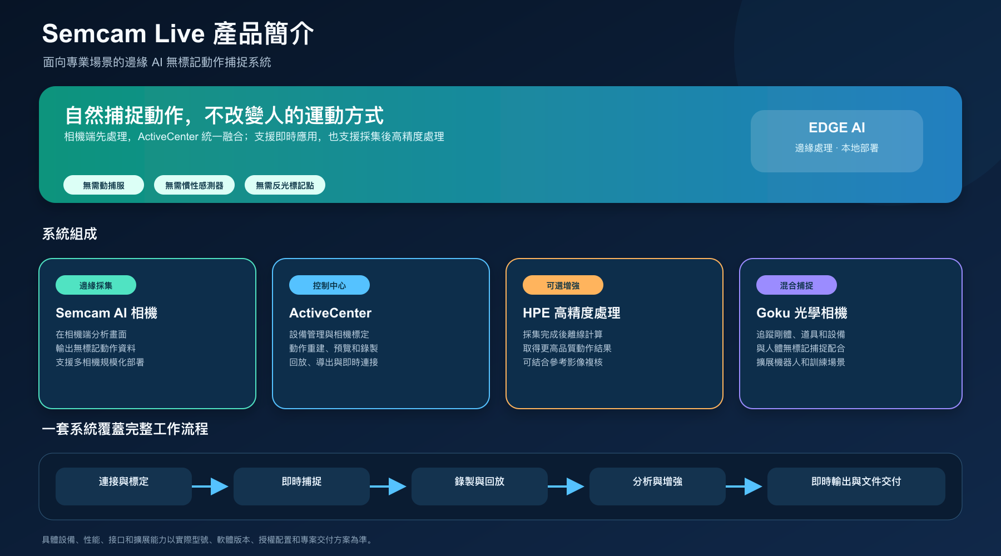Click the text 擴展機器人和訓練場景
Viewport: 1001px width, 556px height.
tap(801, 362)
